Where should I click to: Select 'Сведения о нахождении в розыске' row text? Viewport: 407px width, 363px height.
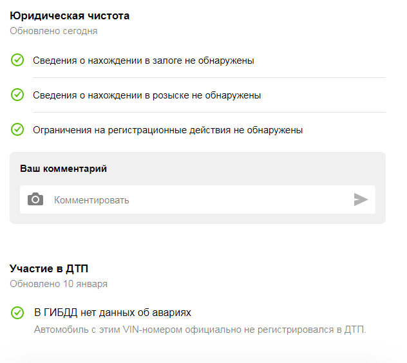(147, 95)
